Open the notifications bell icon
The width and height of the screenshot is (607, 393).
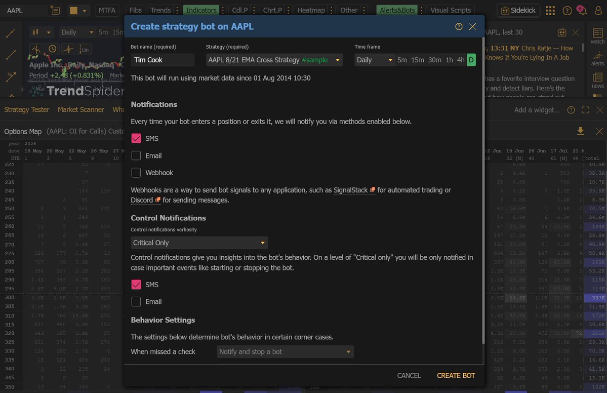pos(582,10)
